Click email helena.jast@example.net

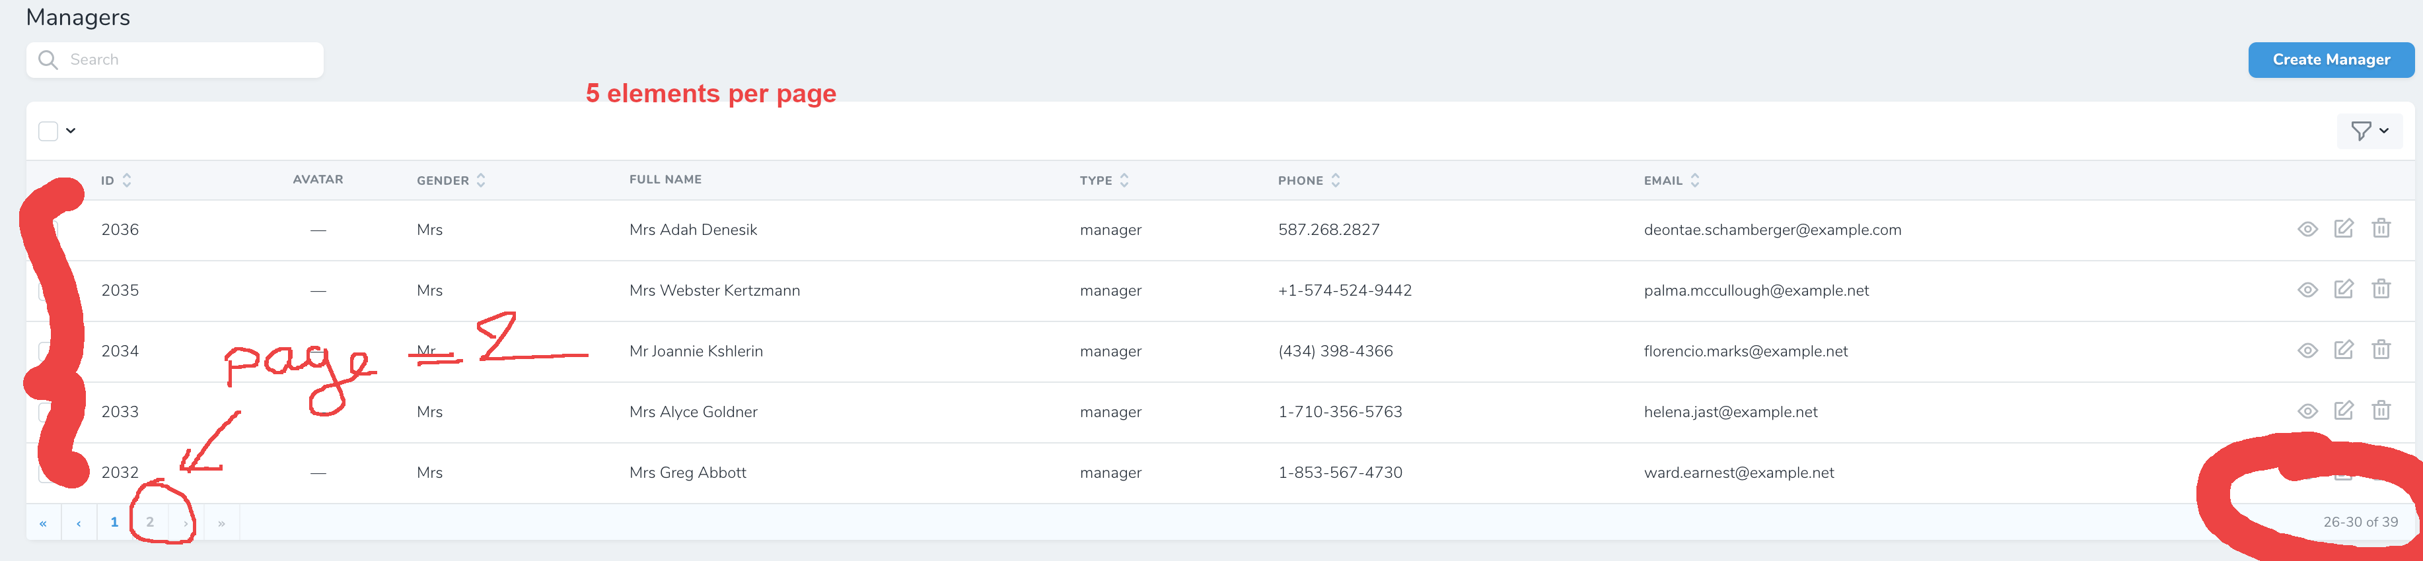1731,412
